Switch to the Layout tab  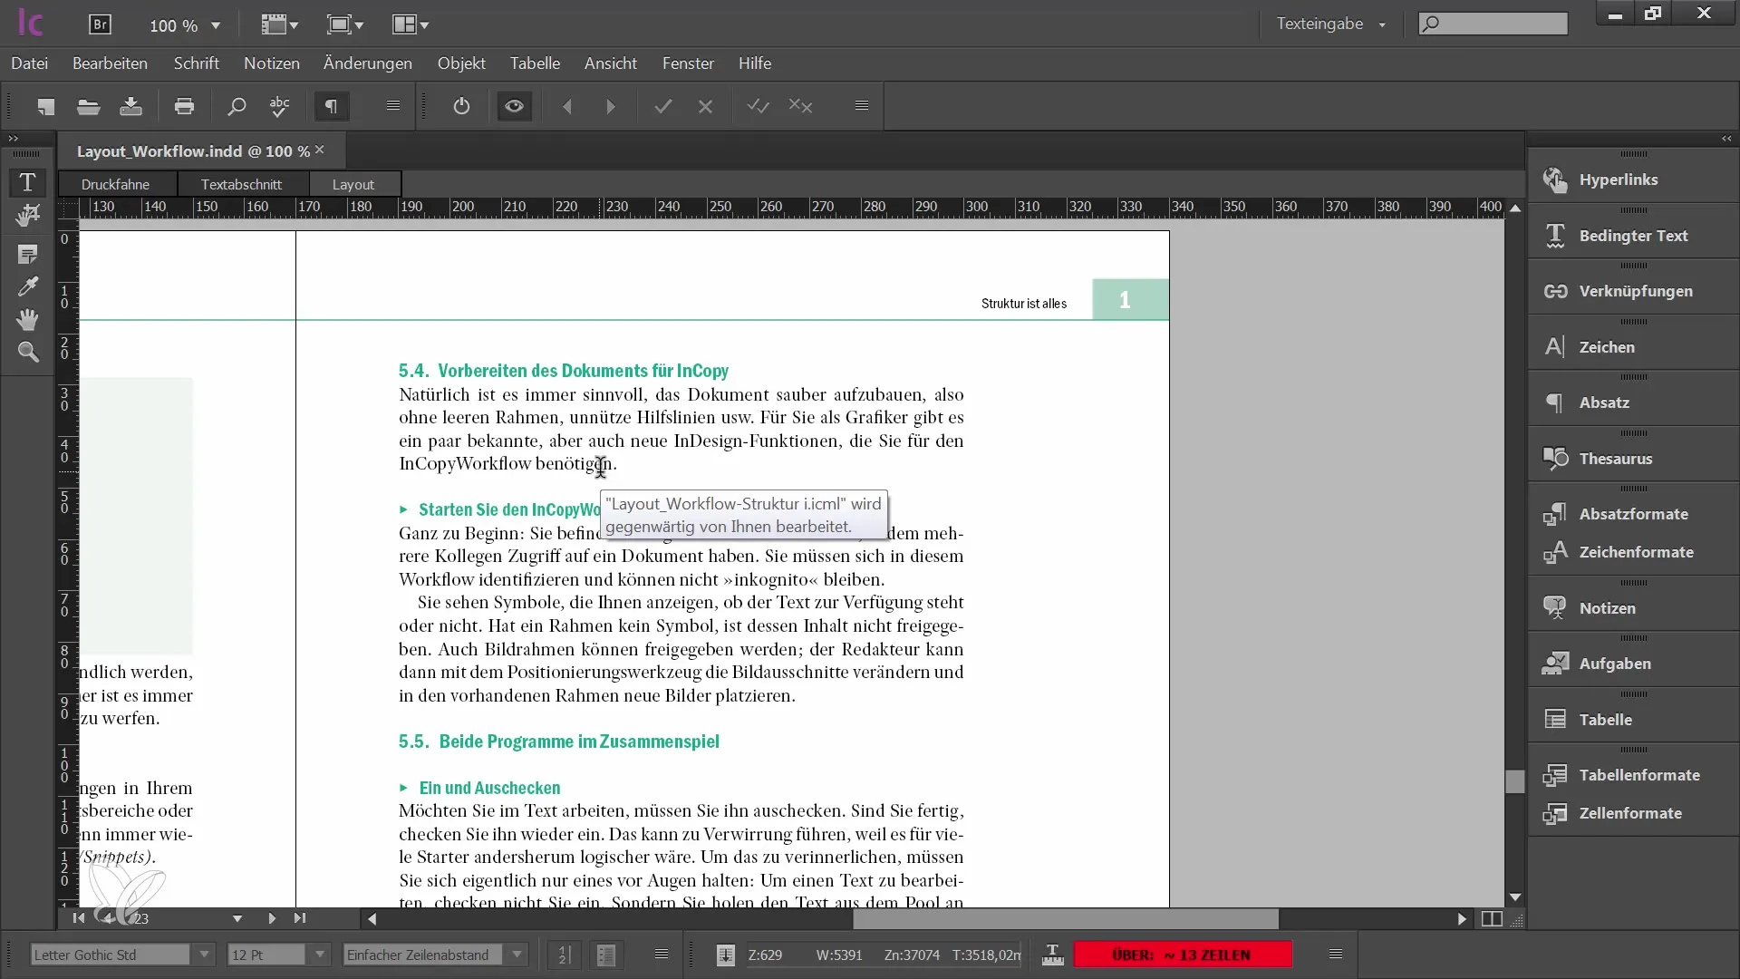click(x=353, y=183)
